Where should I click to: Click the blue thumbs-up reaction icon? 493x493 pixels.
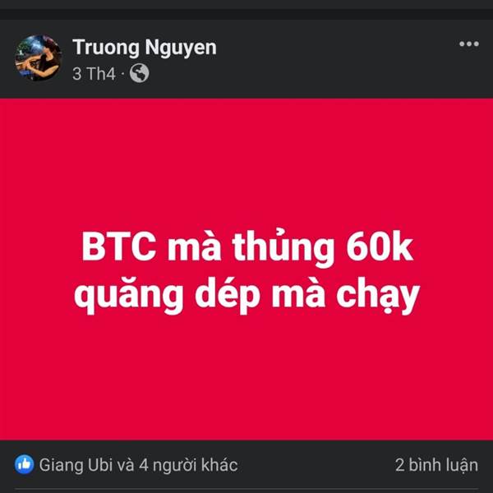pyautogui.click(x=24, y=464)
